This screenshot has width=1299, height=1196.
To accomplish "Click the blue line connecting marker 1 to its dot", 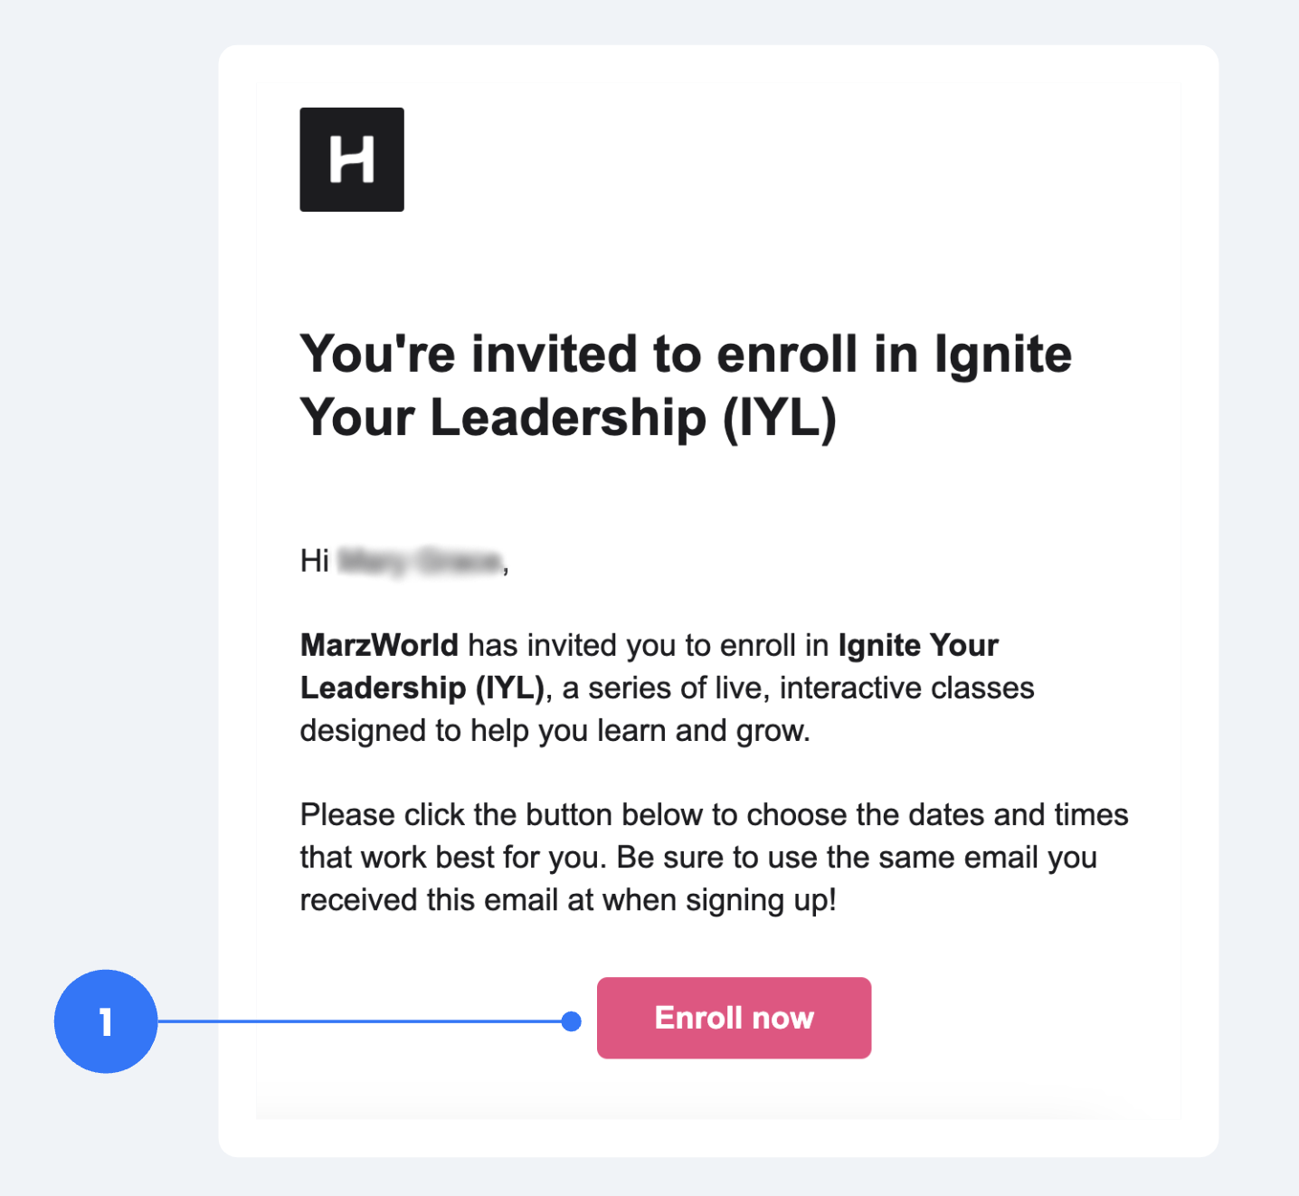I will (359, 1021).
